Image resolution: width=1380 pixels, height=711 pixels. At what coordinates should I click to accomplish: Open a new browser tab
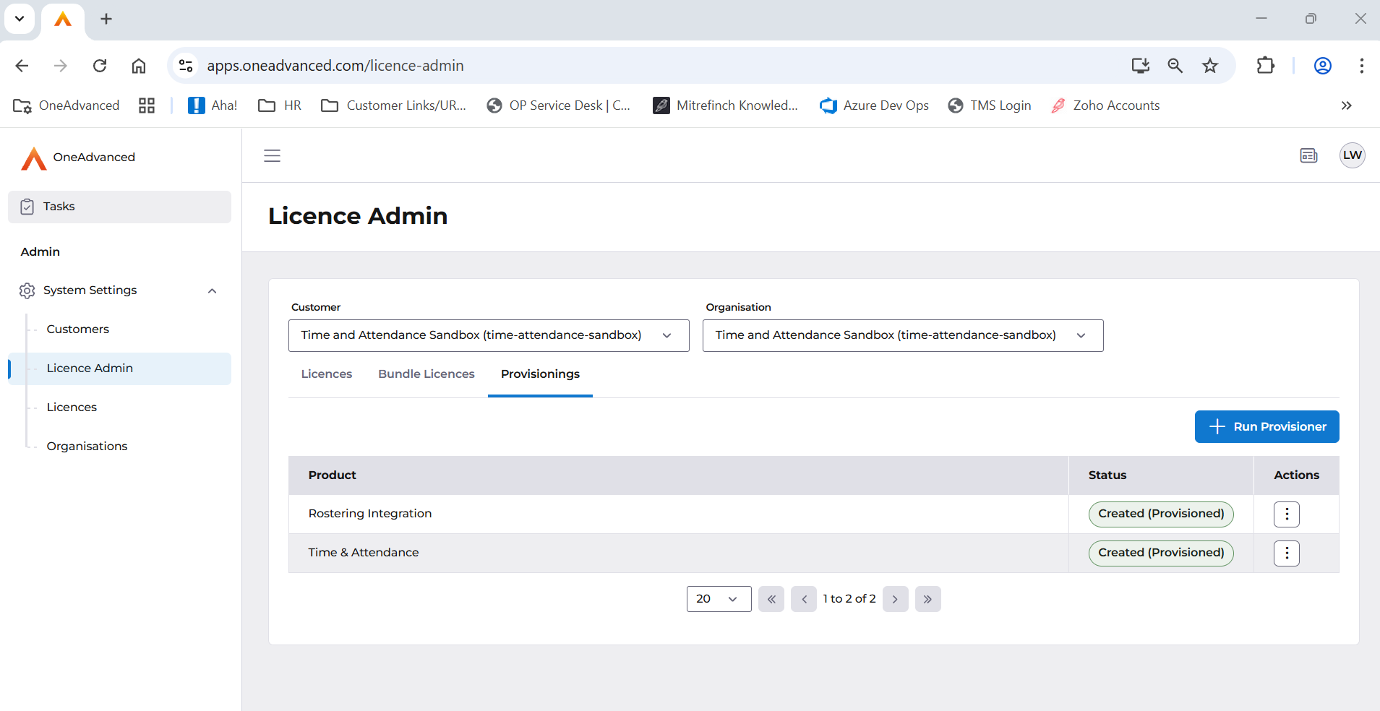pyautogui.click(x=106, y=19)
